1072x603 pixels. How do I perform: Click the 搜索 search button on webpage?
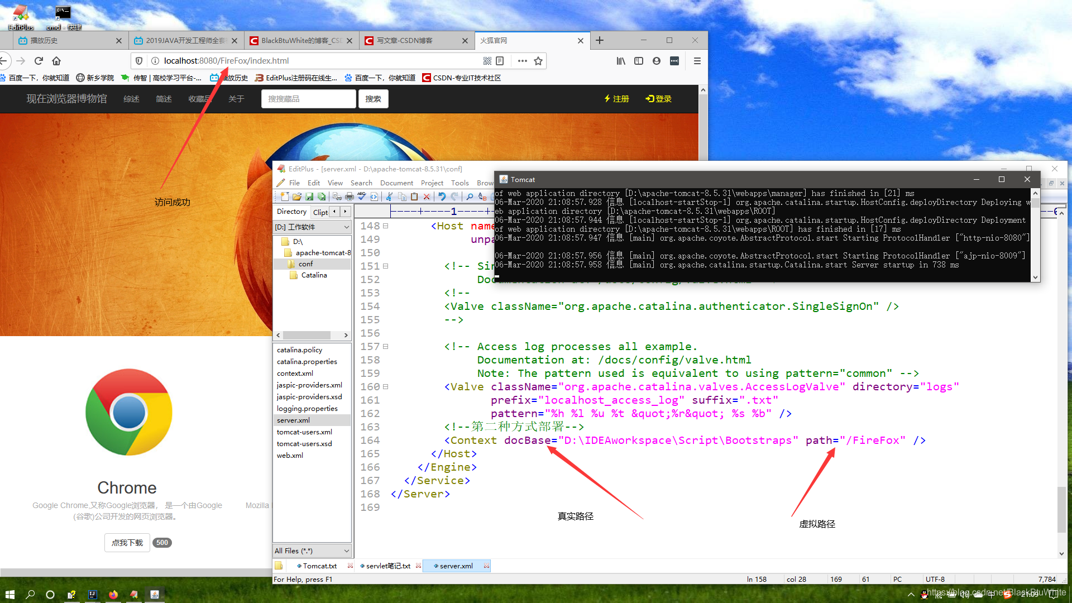point(373,99)
